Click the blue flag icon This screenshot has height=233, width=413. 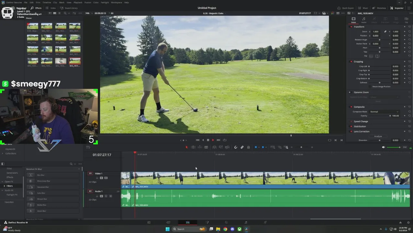pos(255,147)
